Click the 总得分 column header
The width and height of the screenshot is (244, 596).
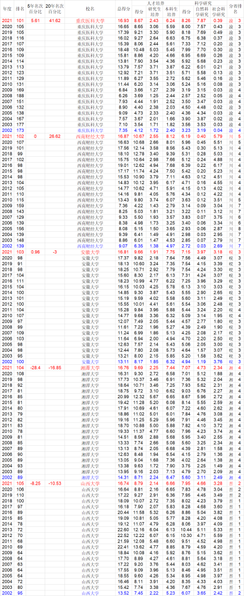point(123,9)
